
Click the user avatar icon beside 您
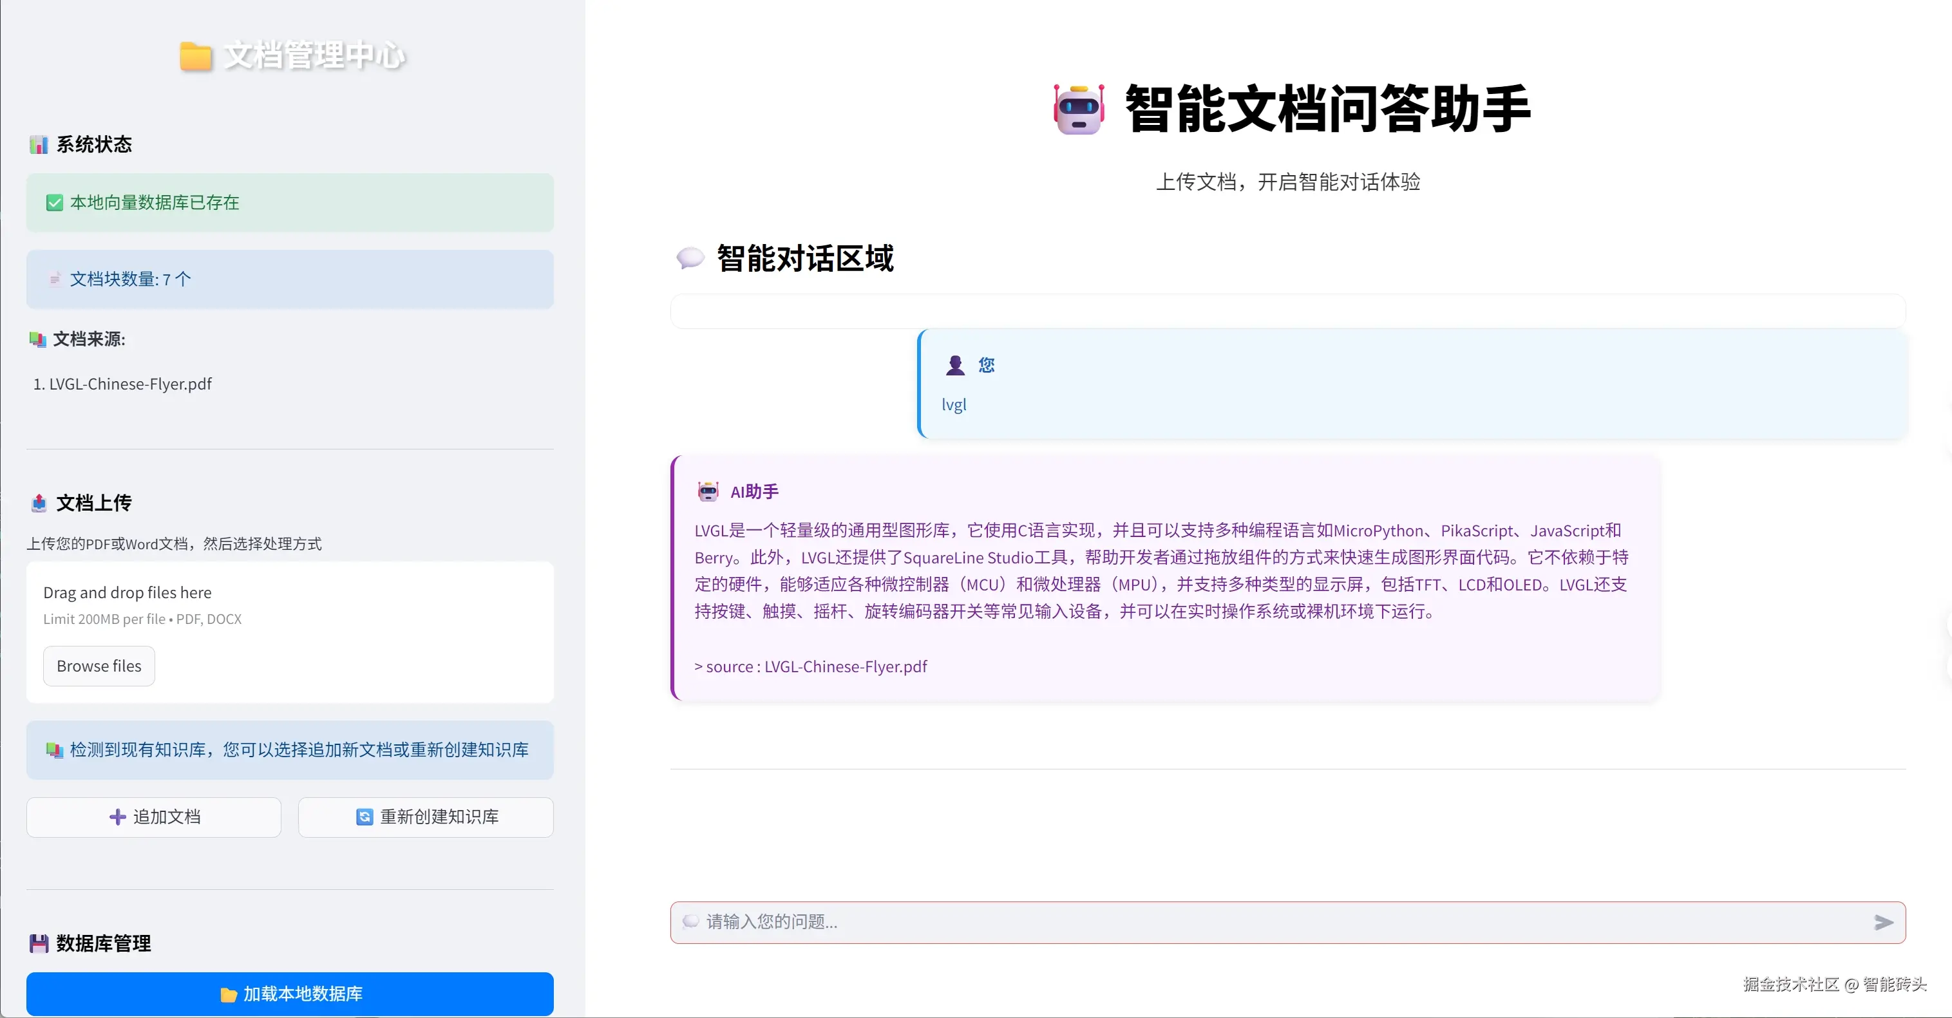coord(955,366)
